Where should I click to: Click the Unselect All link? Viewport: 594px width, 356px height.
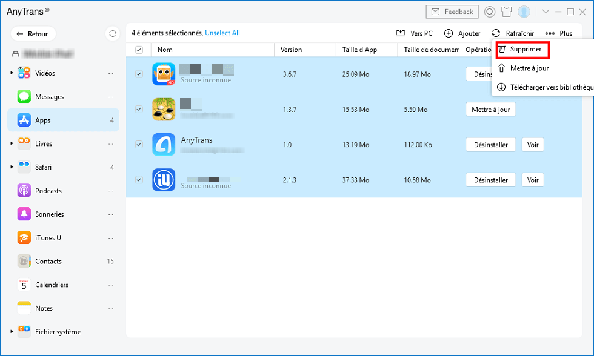(x=222, y=33)
